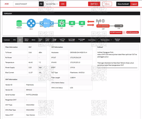Click the Temperature value 46.43

(x=30, y=62)
